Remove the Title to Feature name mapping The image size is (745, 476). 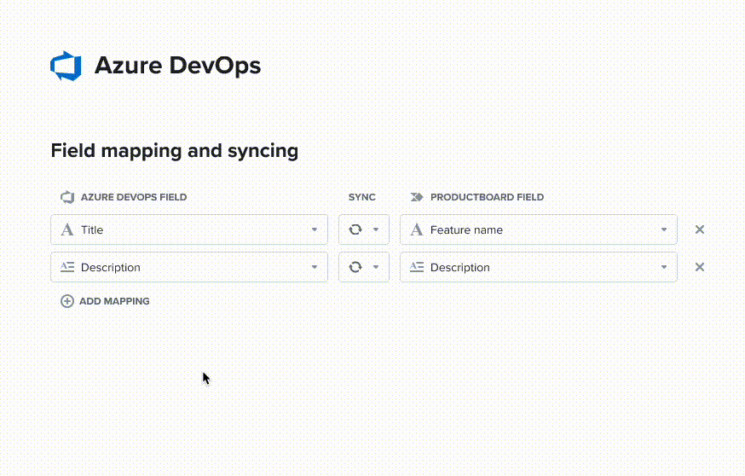(x=699, y=229)
